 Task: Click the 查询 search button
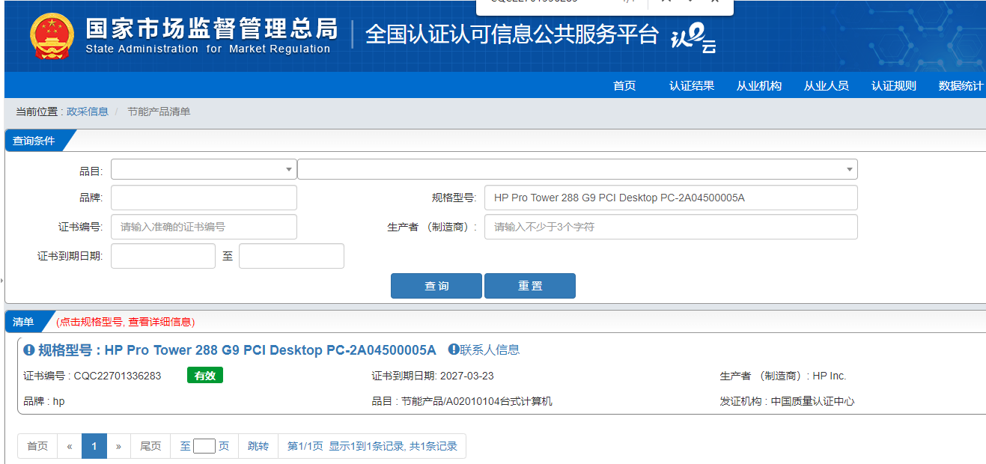click(x=436, y=286)
